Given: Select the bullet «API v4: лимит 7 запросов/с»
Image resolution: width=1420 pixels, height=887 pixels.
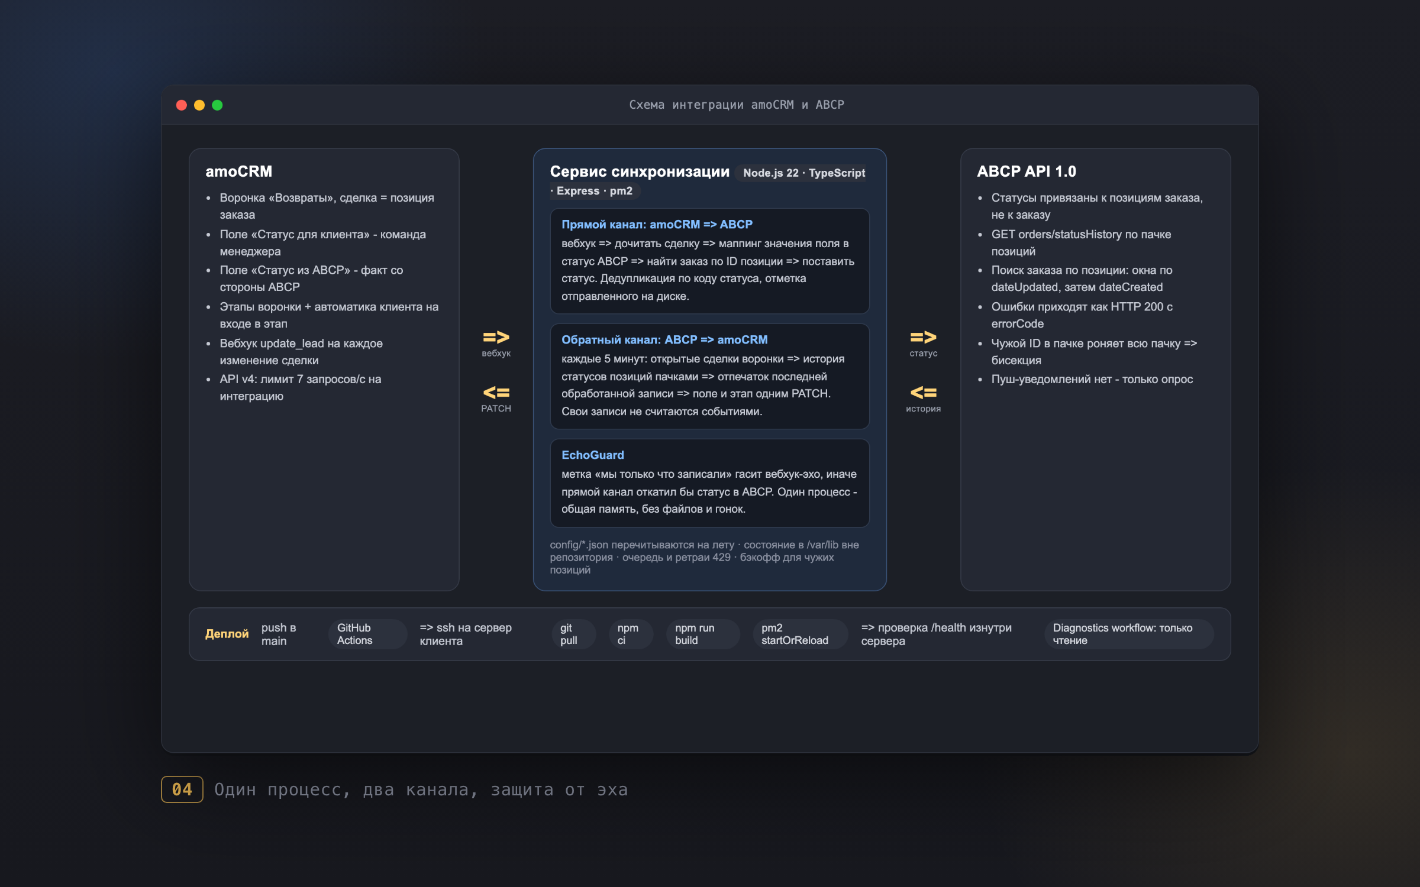Looking at the screenshot, I should [301, 388].
